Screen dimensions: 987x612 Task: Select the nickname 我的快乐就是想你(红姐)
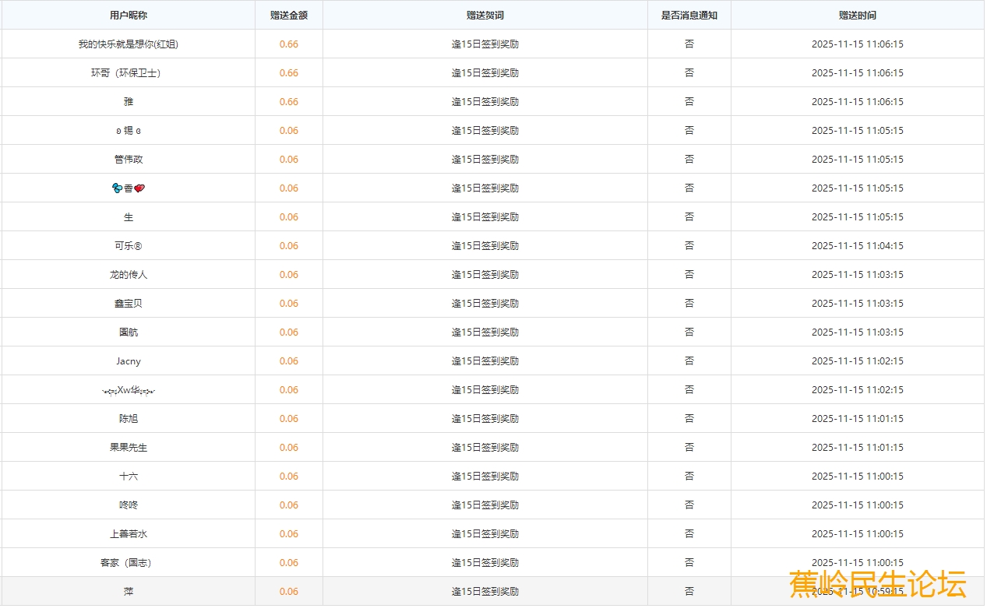coord(128,44)
